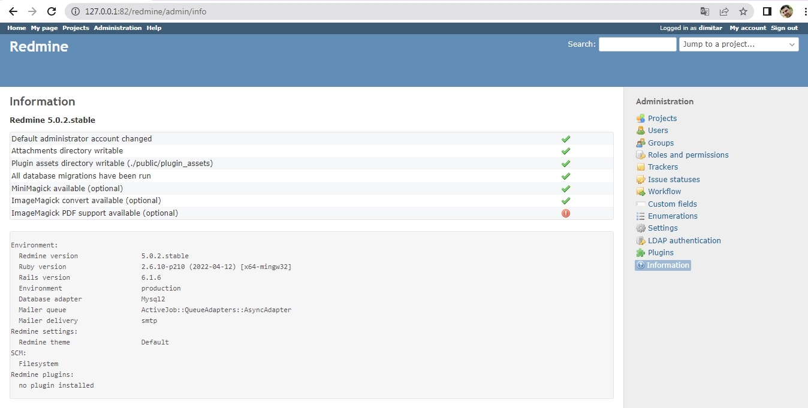Click the browser reload icon
Screen dimensions: 808x408
pos(52,11)
